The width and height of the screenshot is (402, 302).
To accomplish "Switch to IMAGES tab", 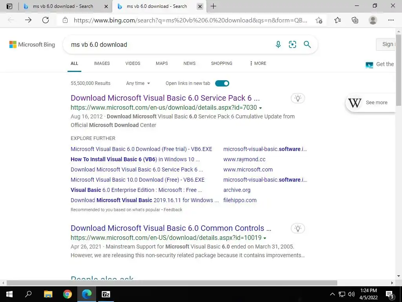I will [x=102, y=63].
